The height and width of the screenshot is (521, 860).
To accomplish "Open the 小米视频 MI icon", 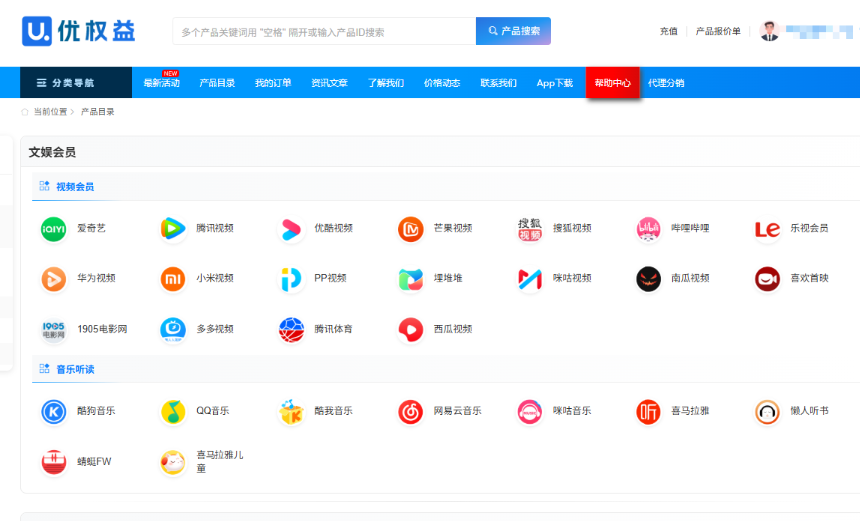I will click(173, 279).
